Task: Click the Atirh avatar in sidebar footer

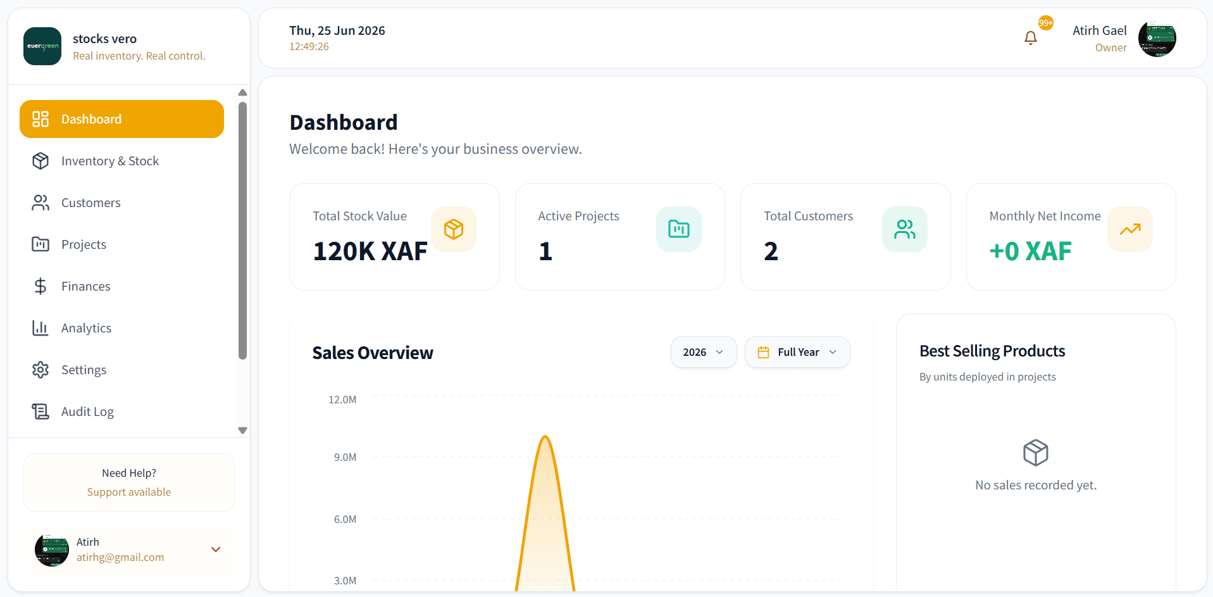Action: tap(52, 550)
